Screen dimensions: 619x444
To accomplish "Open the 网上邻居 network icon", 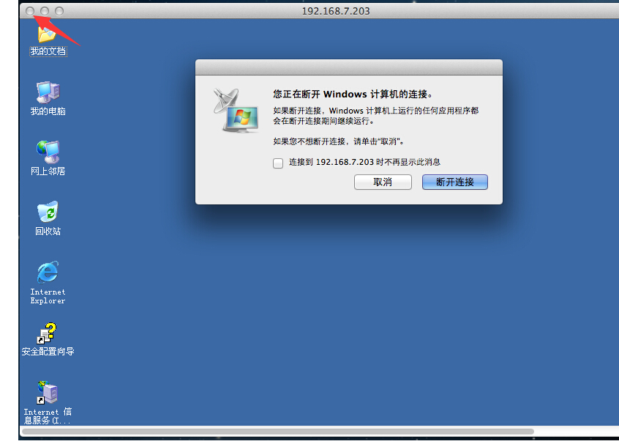I will click(x=48, y=152).
